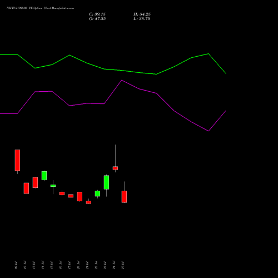This screenshot has height=278, width=278.
Task: Click the '14 Jul' date axis label
Action: coord(43,265)
